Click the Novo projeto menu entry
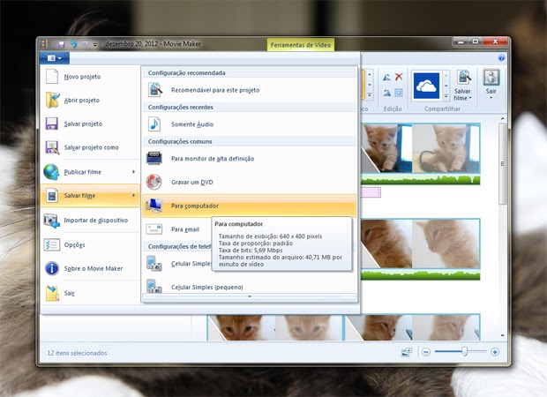The width and height of the screenshot is (547, 397). 90,77
